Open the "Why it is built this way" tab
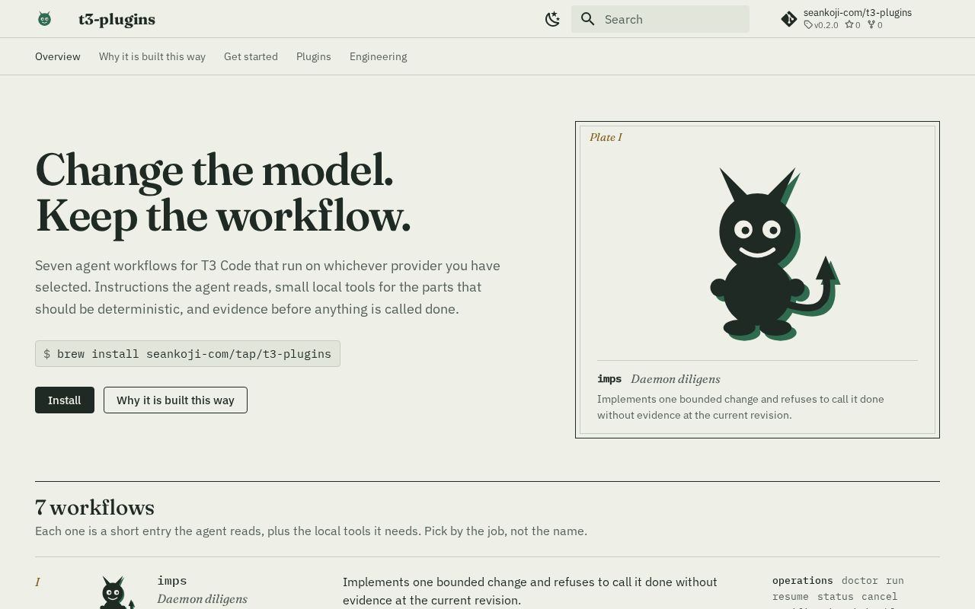 (152, 56)
